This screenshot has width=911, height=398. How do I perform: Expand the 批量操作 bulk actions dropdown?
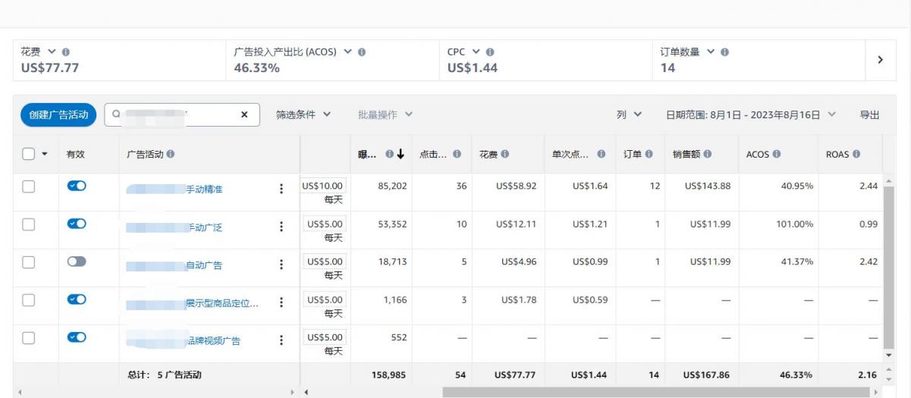385,115
